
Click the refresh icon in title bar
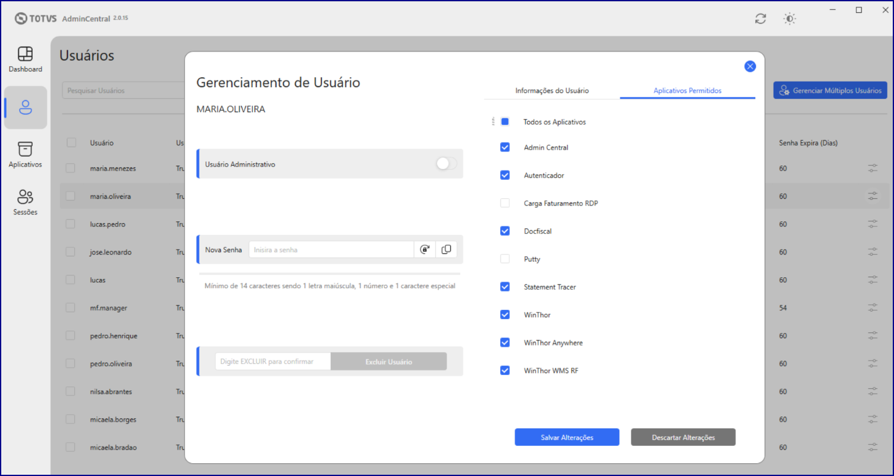761,19
